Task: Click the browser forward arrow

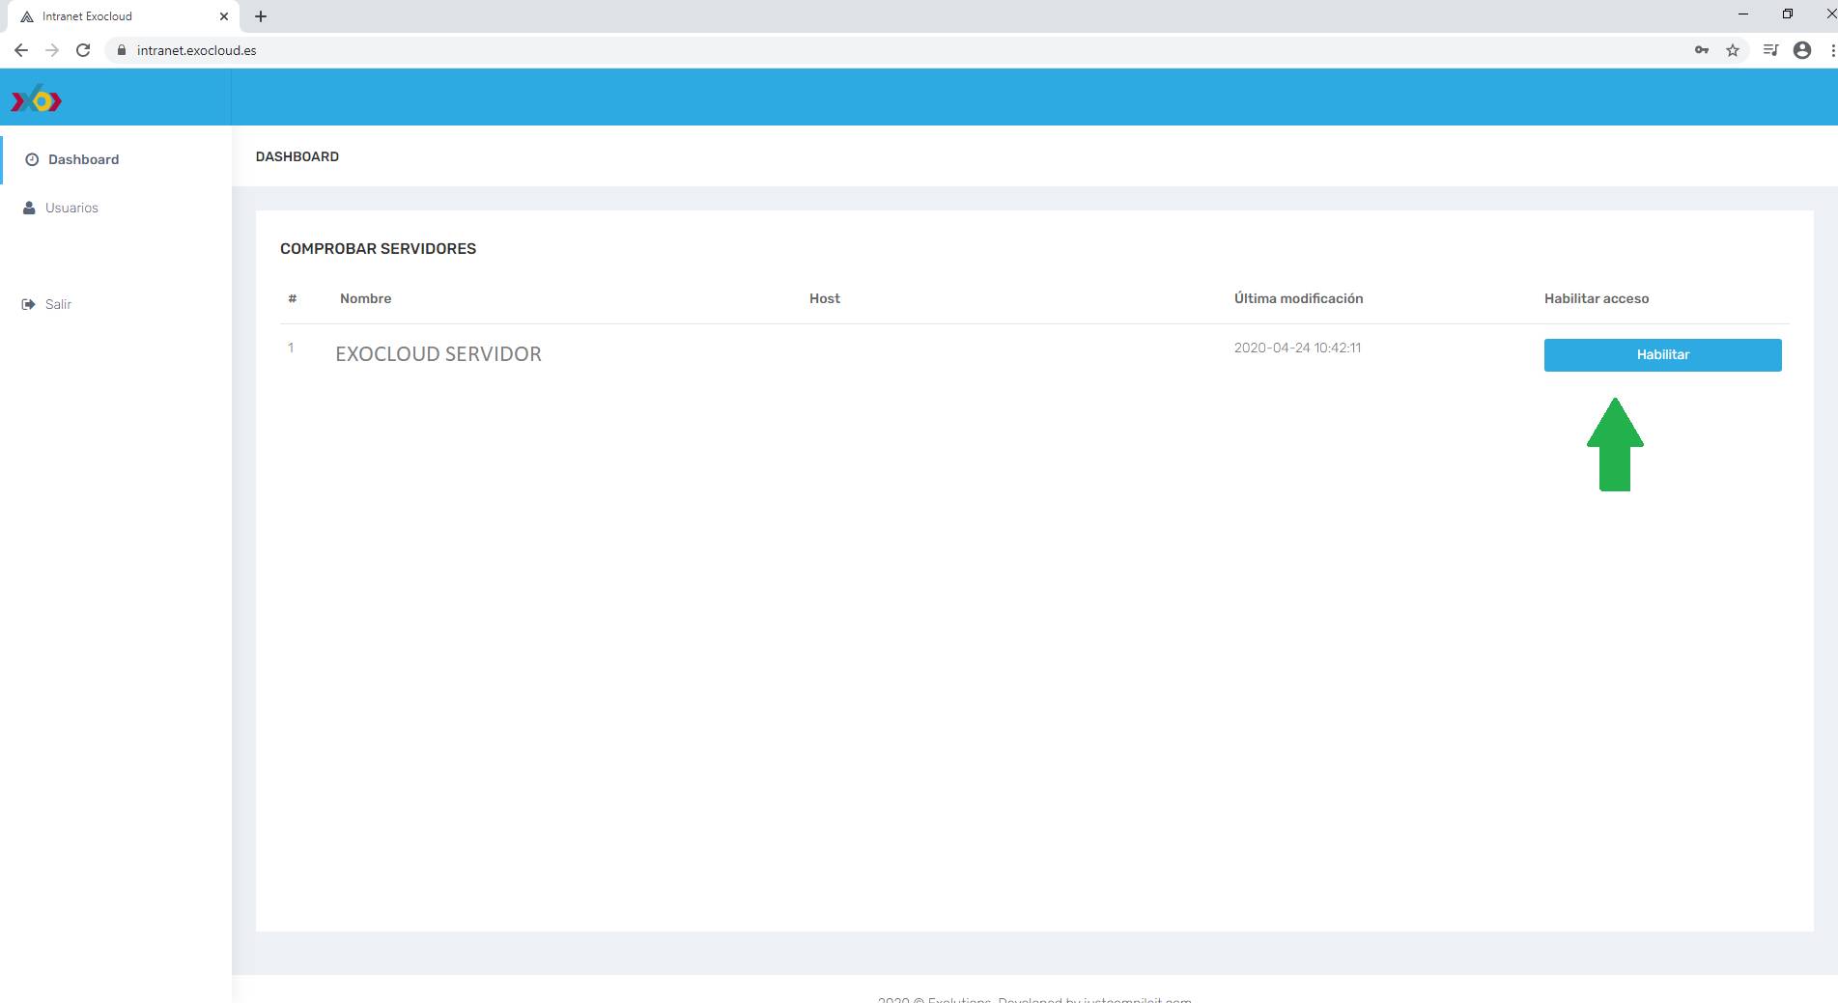Action: pyautogui.click(x=52, y=50)
